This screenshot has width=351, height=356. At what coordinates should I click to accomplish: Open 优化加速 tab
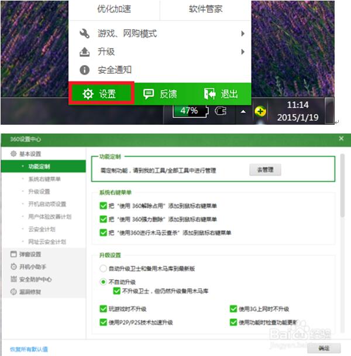click(114, 9)
